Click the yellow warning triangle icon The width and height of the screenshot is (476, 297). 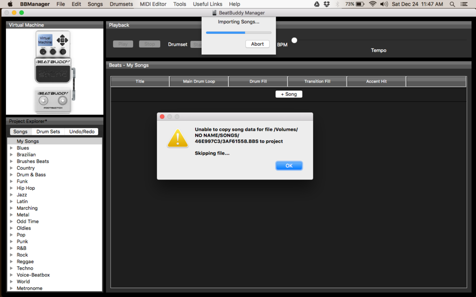pyautogui.click(x=178, y=138)
